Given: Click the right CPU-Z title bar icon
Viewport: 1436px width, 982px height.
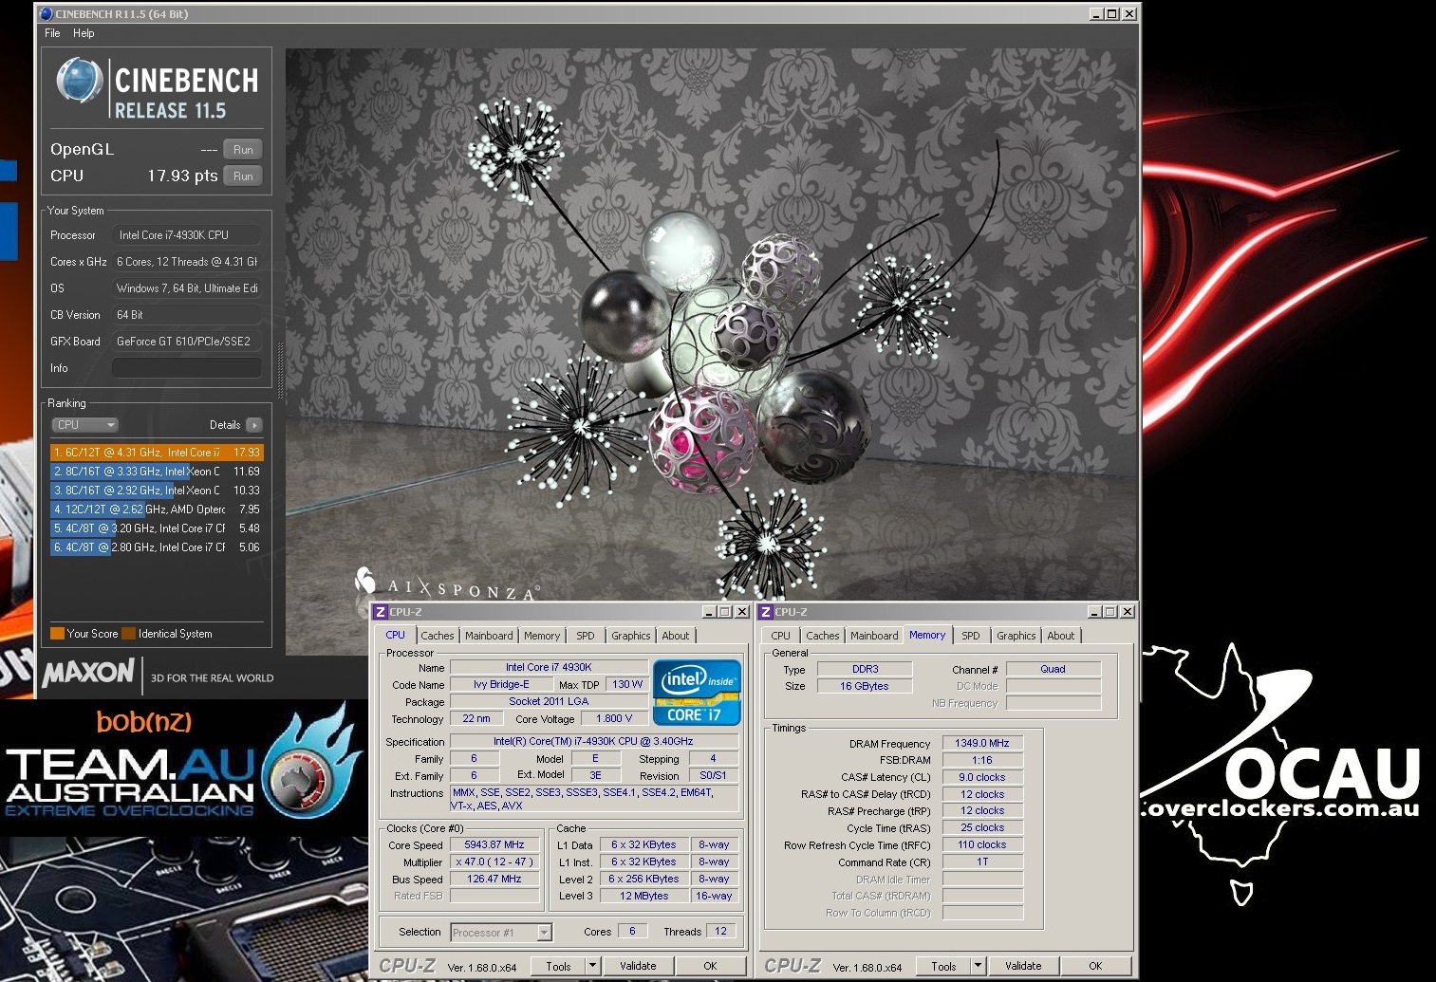Looking at the screenshot, I should 766,612.
